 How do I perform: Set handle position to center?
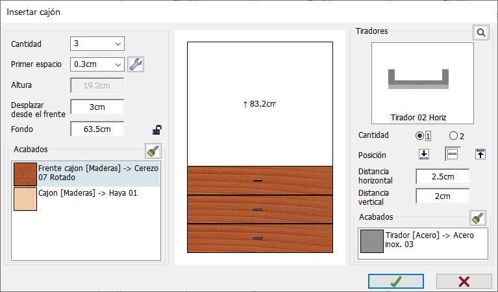pyautogui.click(x=453, y=154)
